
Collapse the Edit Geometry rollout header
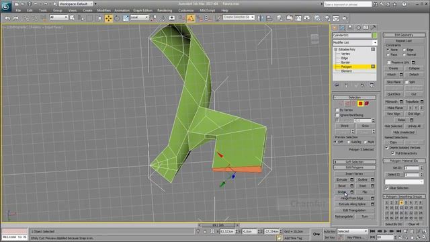pyautogui.click(x=404, y=35)
